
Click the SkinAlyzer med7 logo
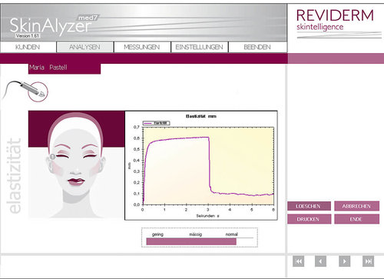54,25
